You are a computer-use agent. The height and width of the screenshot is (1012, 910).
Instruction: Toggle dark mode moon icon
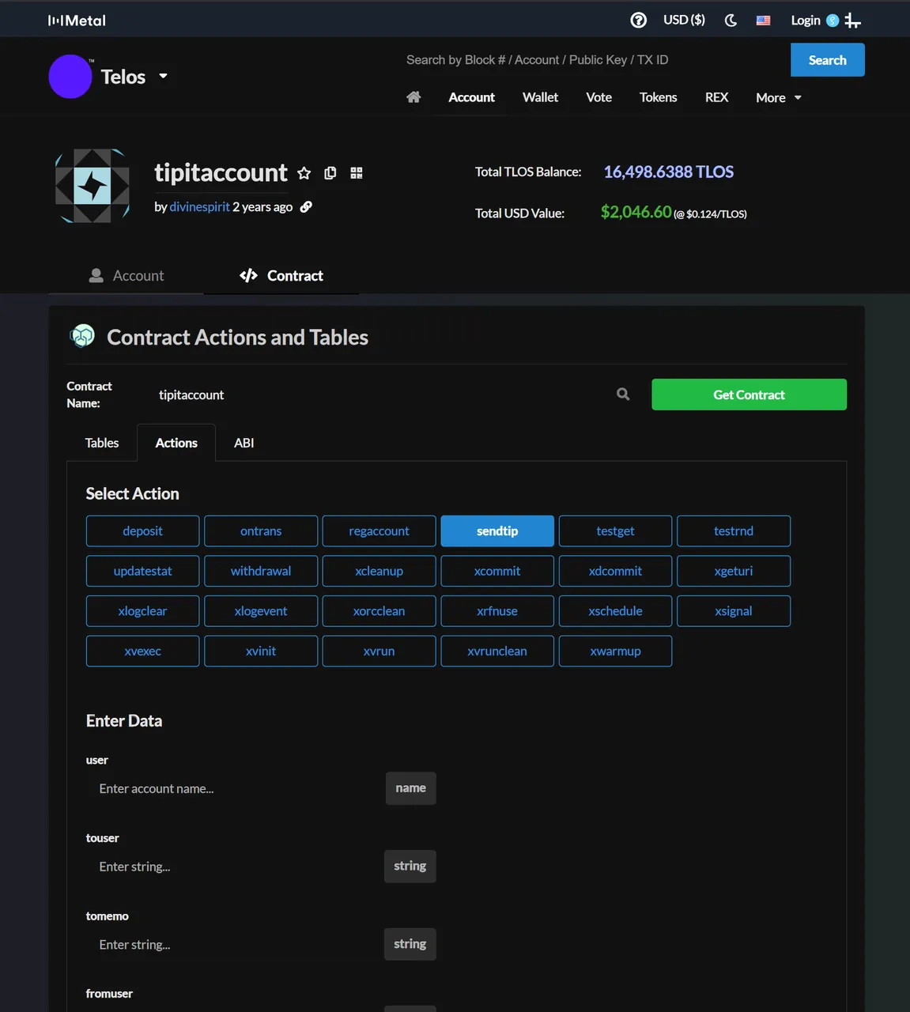(x=731, y=21)
